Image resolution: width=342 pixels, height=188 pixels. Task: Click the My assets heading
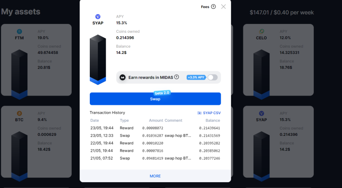tap(21, 12)
